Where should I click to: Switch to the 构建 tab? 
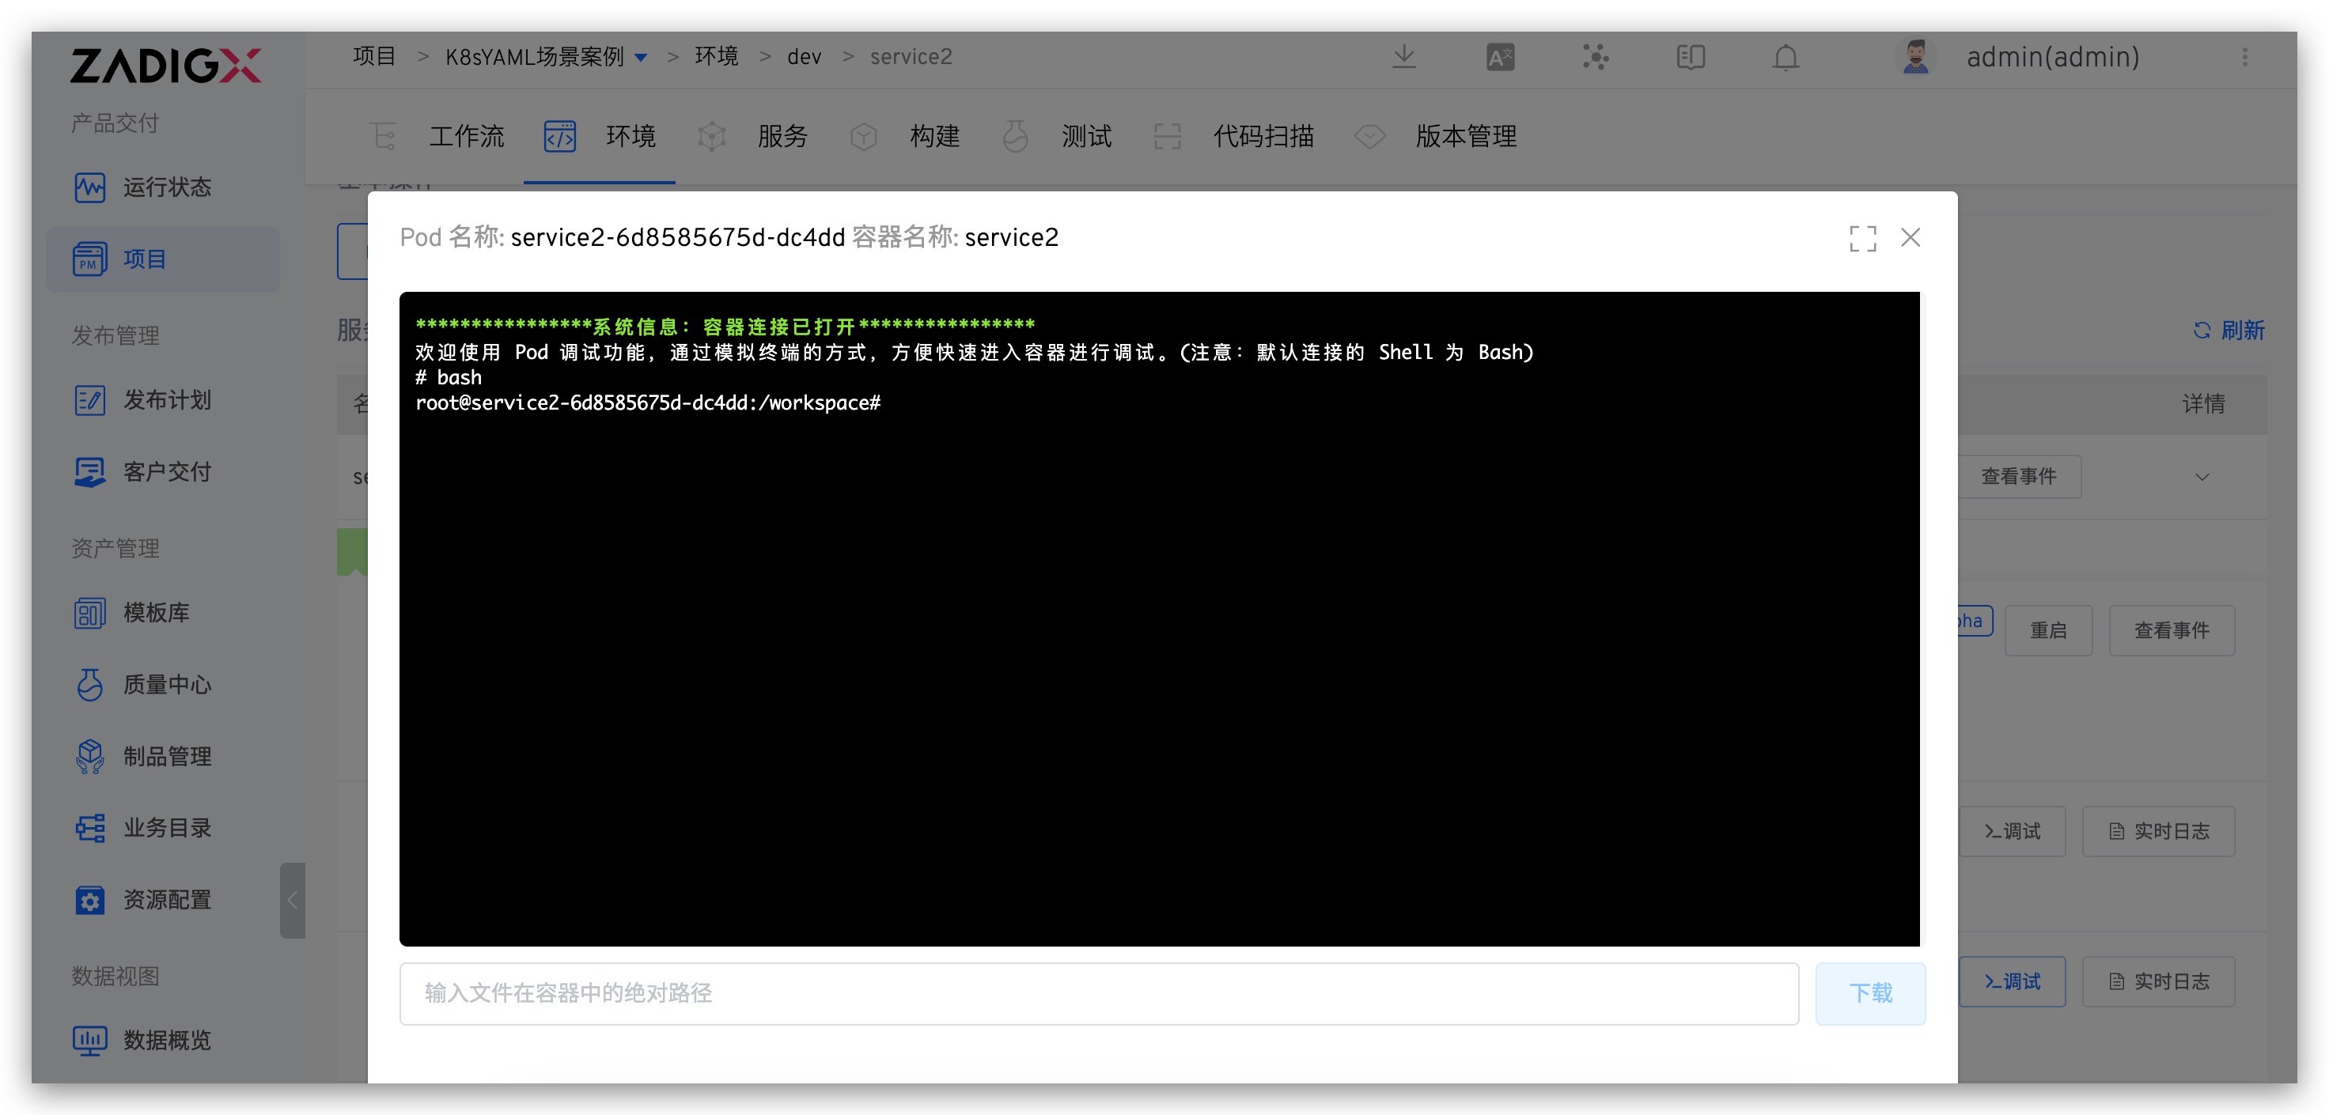click(x=905, y=137)
